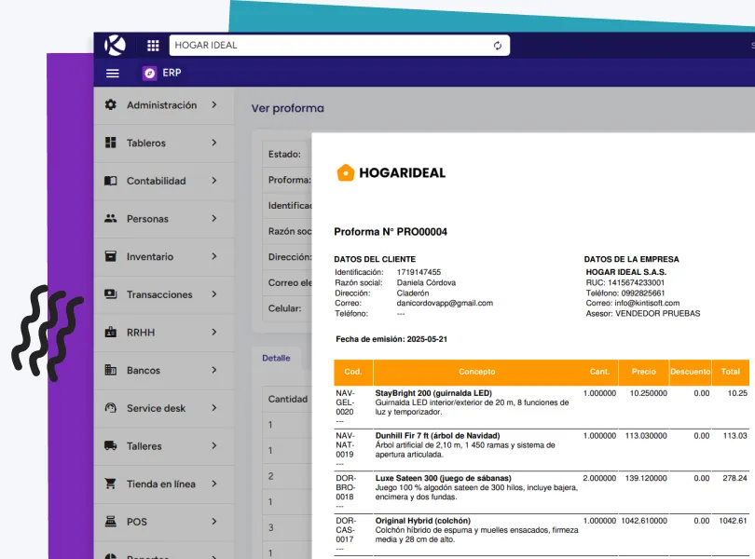
Task: Toggle the hamburger sidebar menu
Action: [113, 74]
